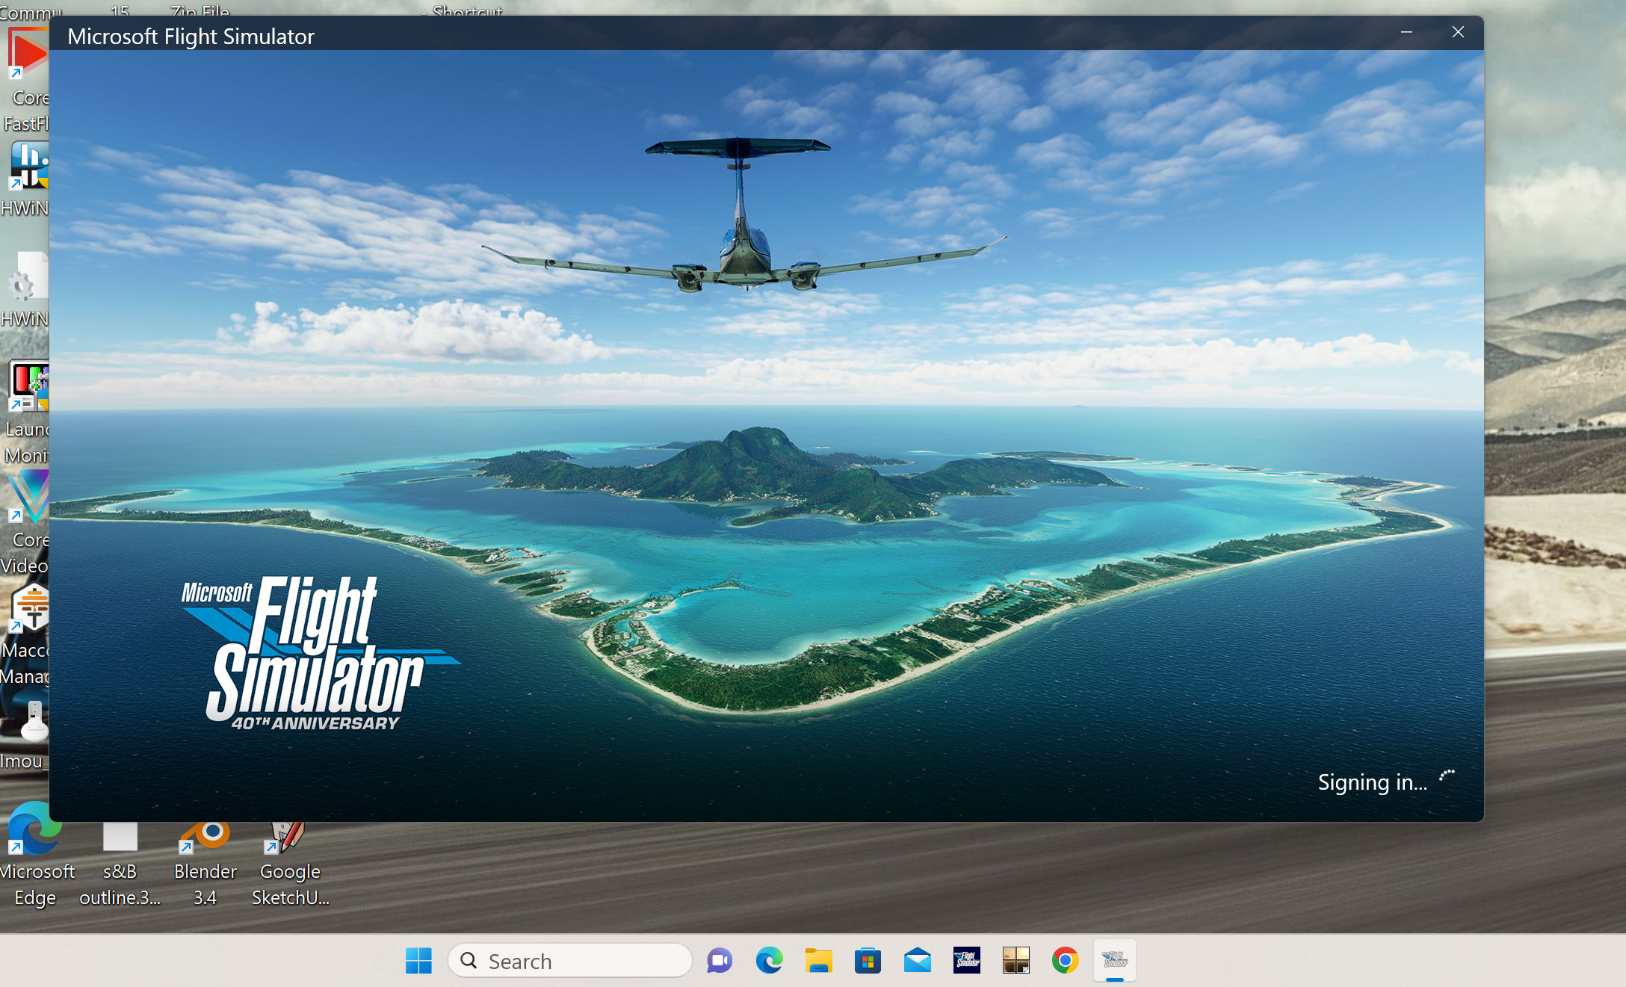Open the four-photo tile taskbar icon
This screenshot has width=1626, height=987.
point(1016,961)
